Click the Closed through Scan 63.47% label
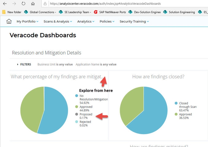This screenshot has height=147, width=208. (x=188, y=107)
